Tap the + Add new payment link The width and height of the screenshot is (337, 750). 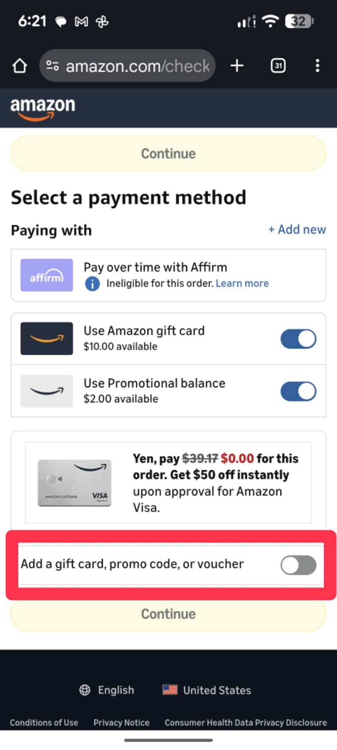coord(297,230)
